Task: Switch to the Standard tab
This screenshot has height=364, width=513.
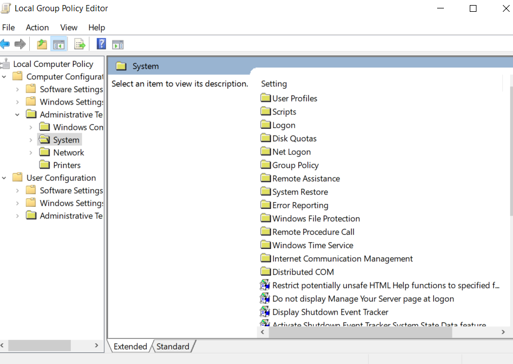Action: pos(172,347)
